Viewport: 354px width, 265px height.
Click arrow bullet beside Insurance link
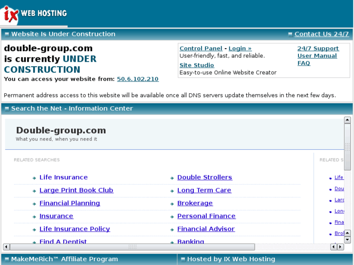click(x=34, y=217)
